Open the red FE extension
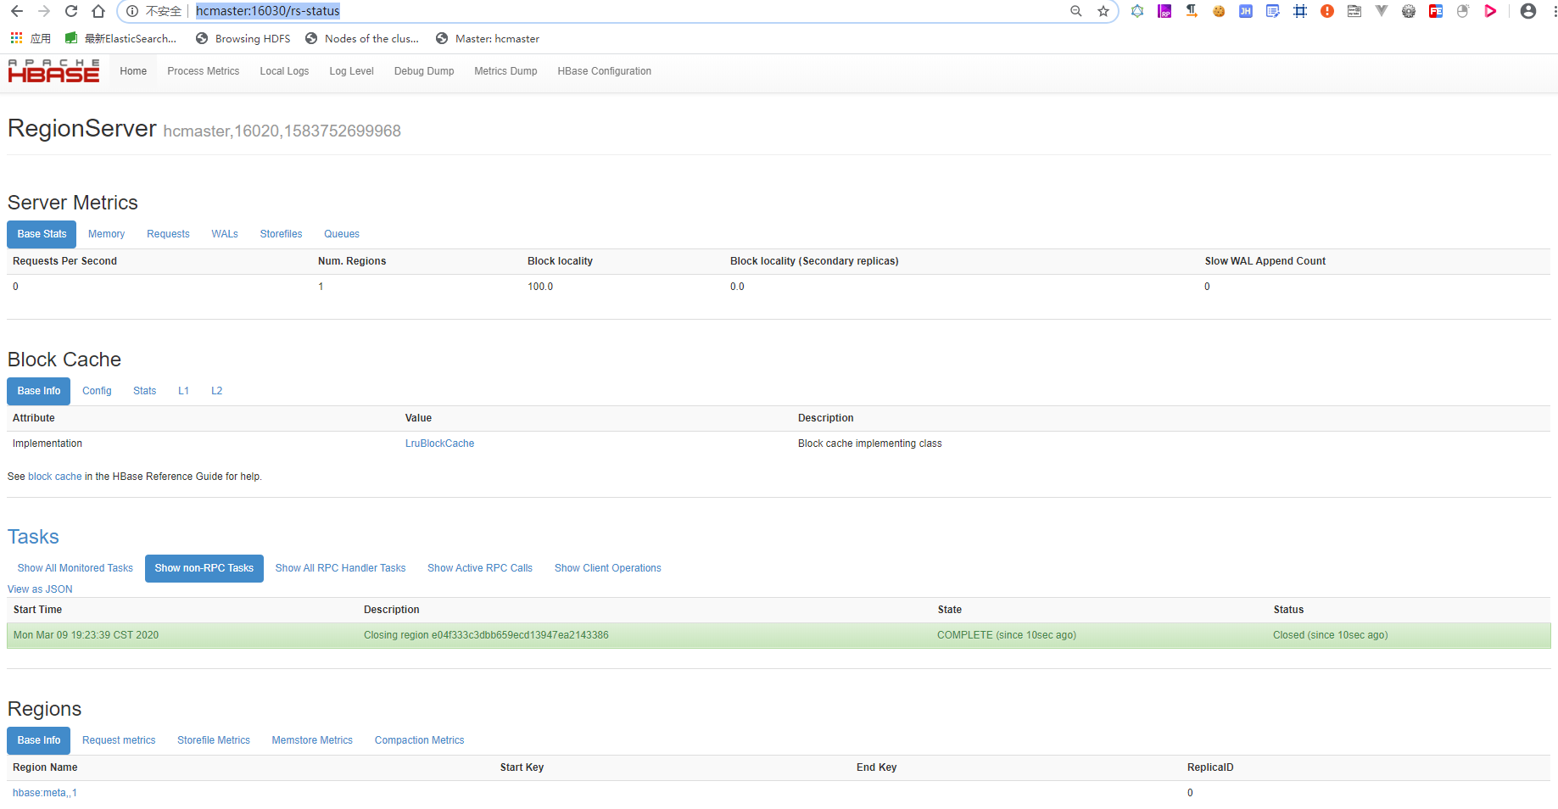This screenshot has height=809, width=1558. pos(1436,11)
